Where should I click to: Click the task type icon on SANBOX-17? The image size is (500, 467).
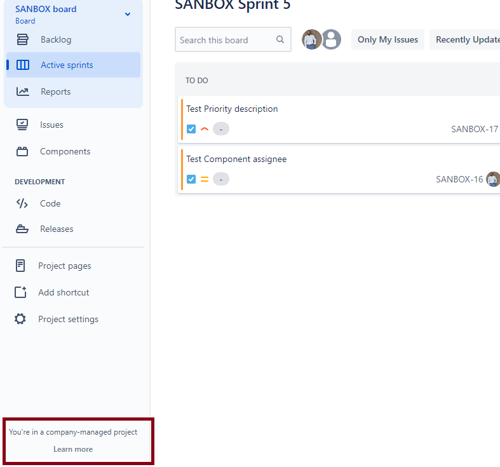tap(191, 129)
